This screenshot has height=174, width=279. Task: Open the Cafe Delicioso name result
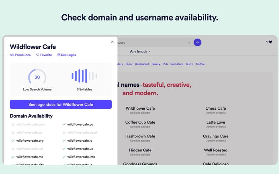click(x=216, y=164)
